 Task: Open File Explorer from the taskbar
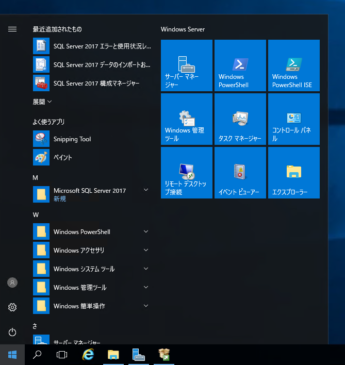[113, 355]
